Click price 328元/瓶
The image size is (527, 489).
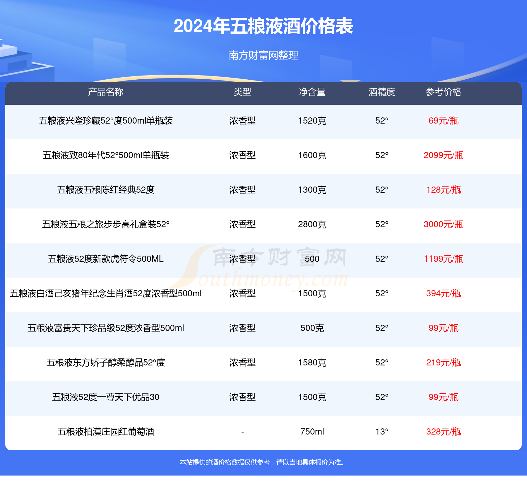pos(444,432)
